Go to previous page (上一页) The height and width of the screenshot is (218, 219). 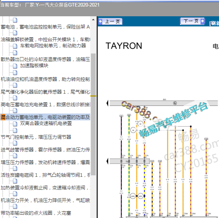click(x=110, y=22)
